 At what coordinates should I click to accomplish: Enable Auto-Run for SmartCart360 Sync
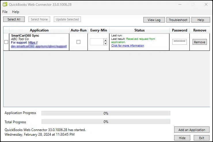(78, 42)
